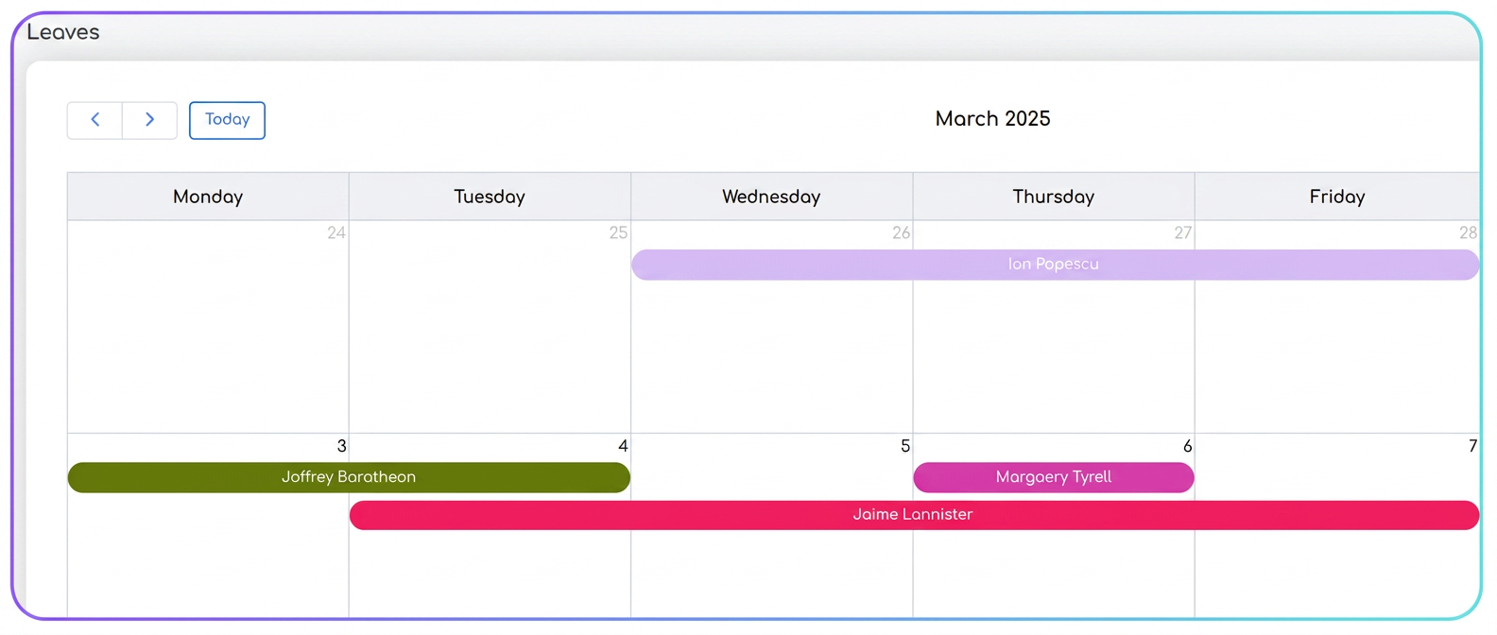Select day 24 cell
The width and height of the screenshot is (1497, 635).
(208, 327)
